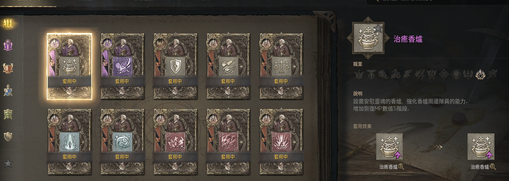Screen dimensions: 509x181
Task: Select the red beast head card
Action: [228, 142]
